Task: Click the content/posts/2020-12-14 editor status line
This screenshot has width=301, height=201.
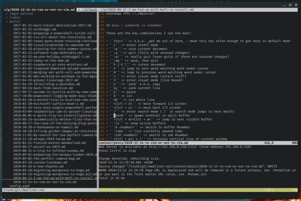Action: click(x=198, y=143)
